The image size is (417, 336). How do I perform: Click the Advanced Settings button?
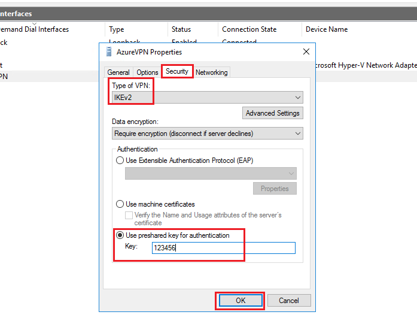[x=273, y=113]
